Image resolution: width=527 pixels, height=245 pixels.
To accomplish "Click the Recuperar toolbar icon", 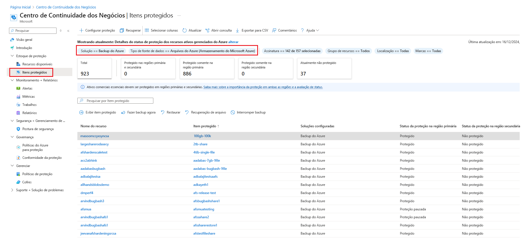I will pyautogui.click(x=122, y=30).
